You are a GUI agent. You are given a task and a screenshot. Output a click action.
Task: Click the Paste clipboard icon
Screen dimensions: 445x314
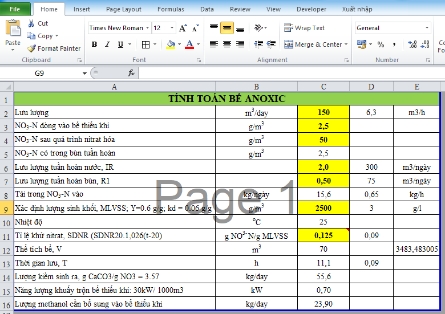[x=13, y=28]
